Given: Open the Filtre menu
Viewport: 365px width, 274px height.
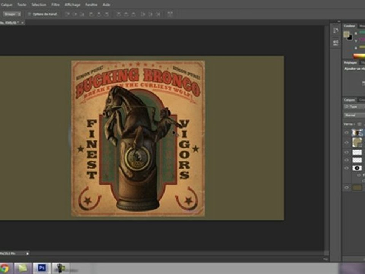Looking at the screenshot, I should coord(56,5).
